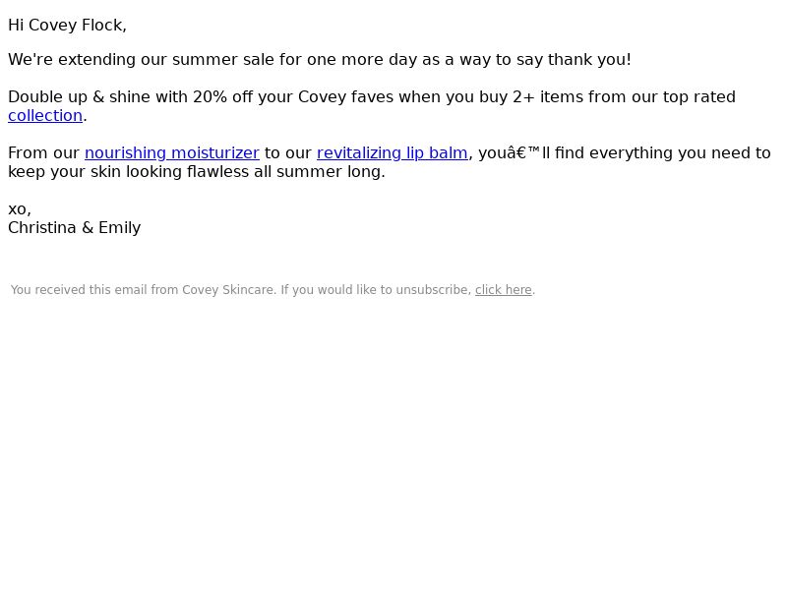
Task: Click the 'xo,' sign-off
Action: pos(20,209)
